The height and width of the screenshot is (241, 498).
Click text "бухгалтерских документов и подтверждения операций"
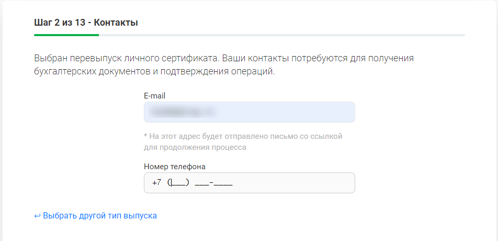(154, 71)
